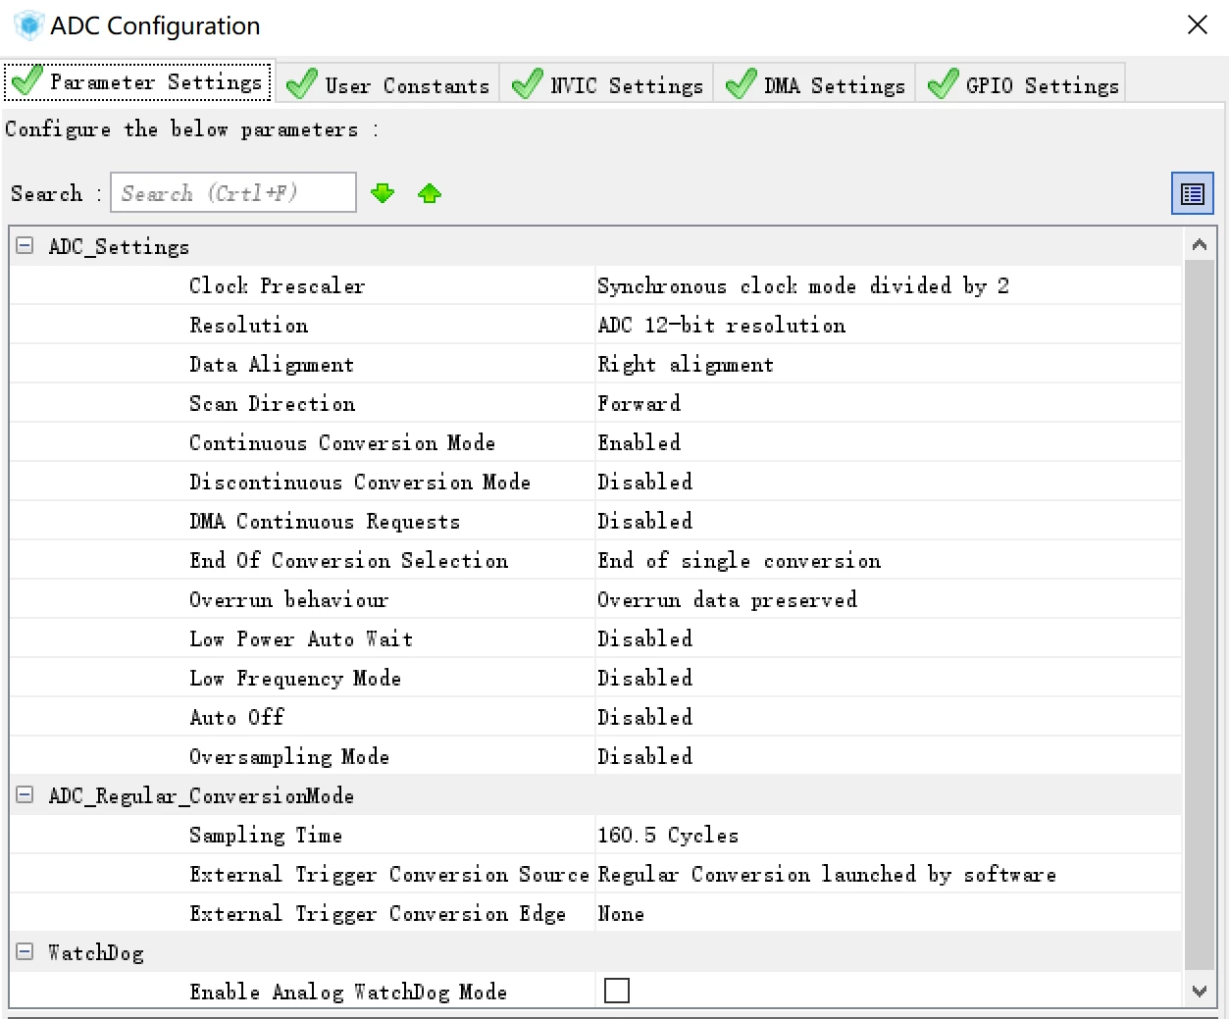Open Sampling Time value '160.5 Cycles'
This screenshot has width=1229, height=1019.
click(668, 835)
